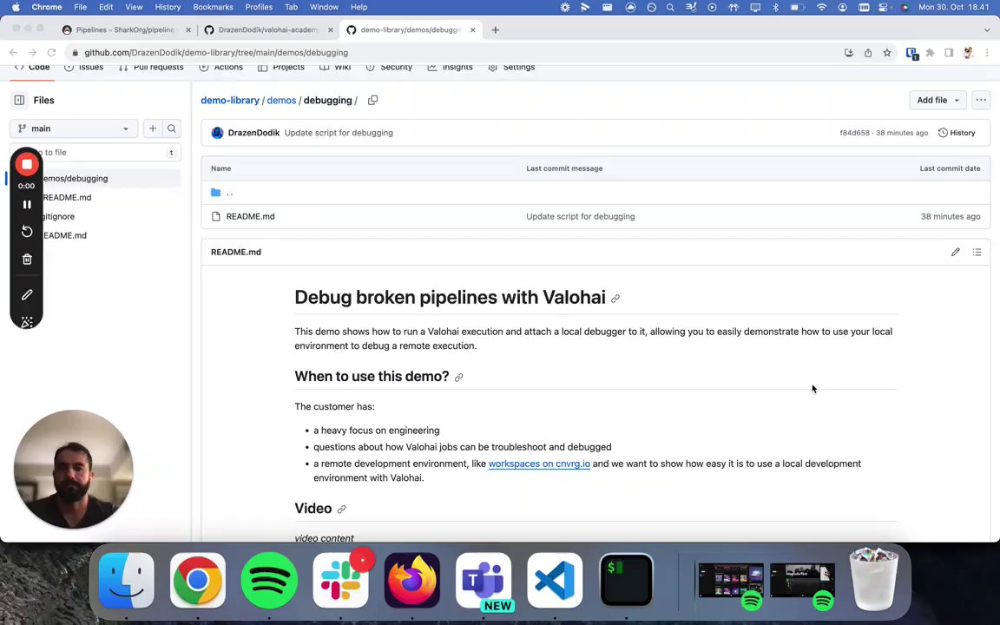Add a new file with the plus button
This screenshot has height=625, width=1000.
coord(153,128)
